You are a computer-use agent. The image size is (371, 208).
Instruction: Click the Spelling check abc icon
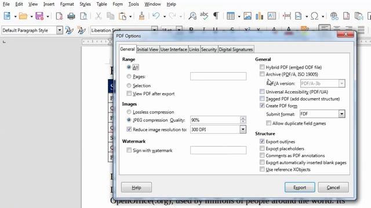click(x=204, y=16)
